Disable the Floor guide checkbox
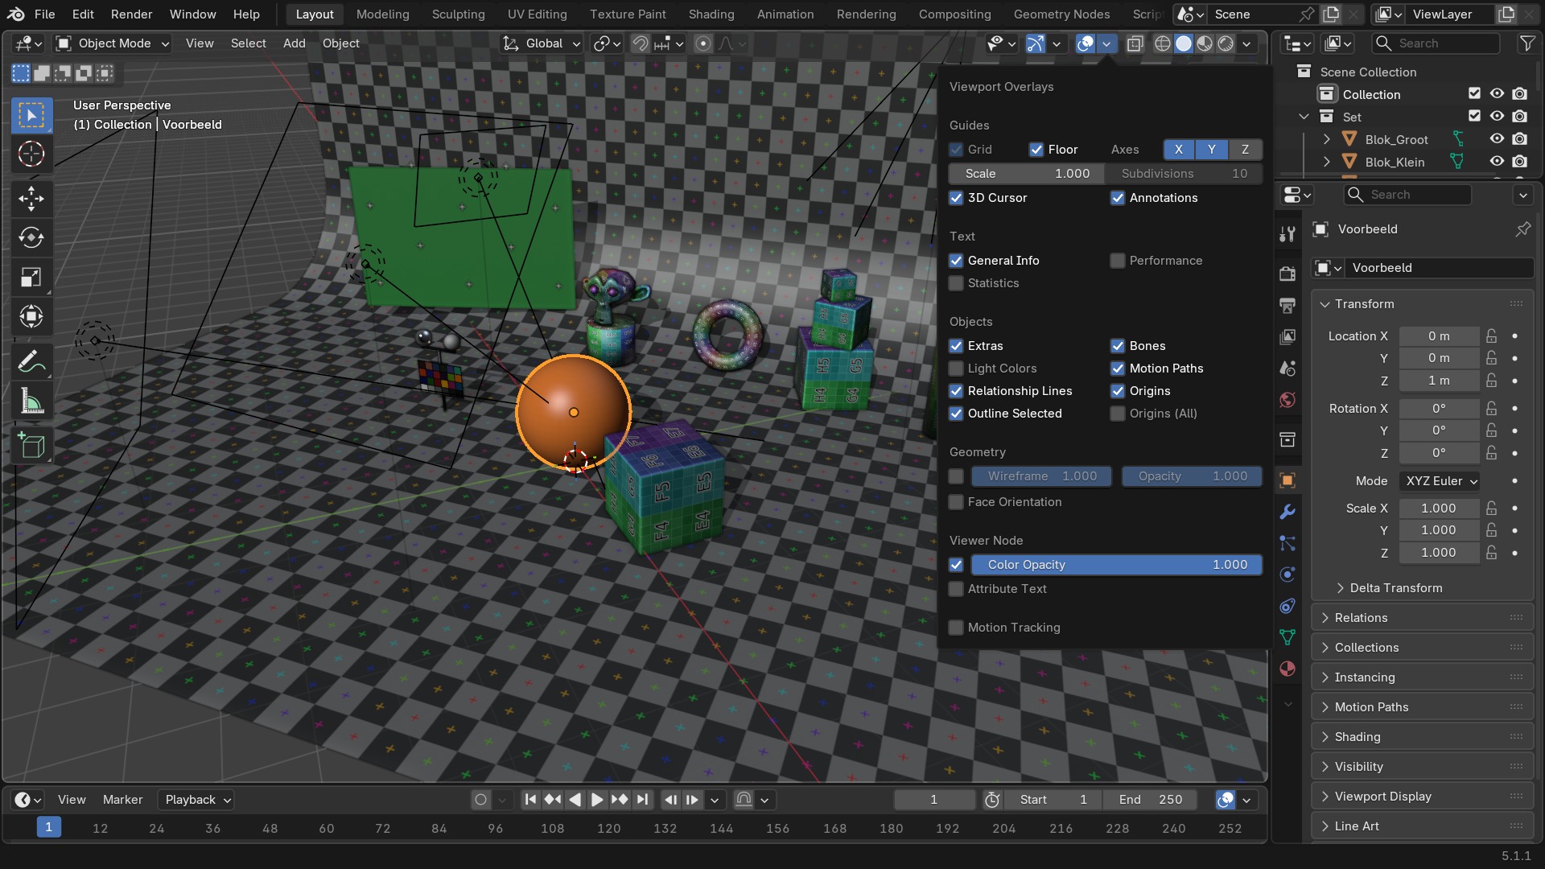The image size is (1545, 869). [1036, 150]
